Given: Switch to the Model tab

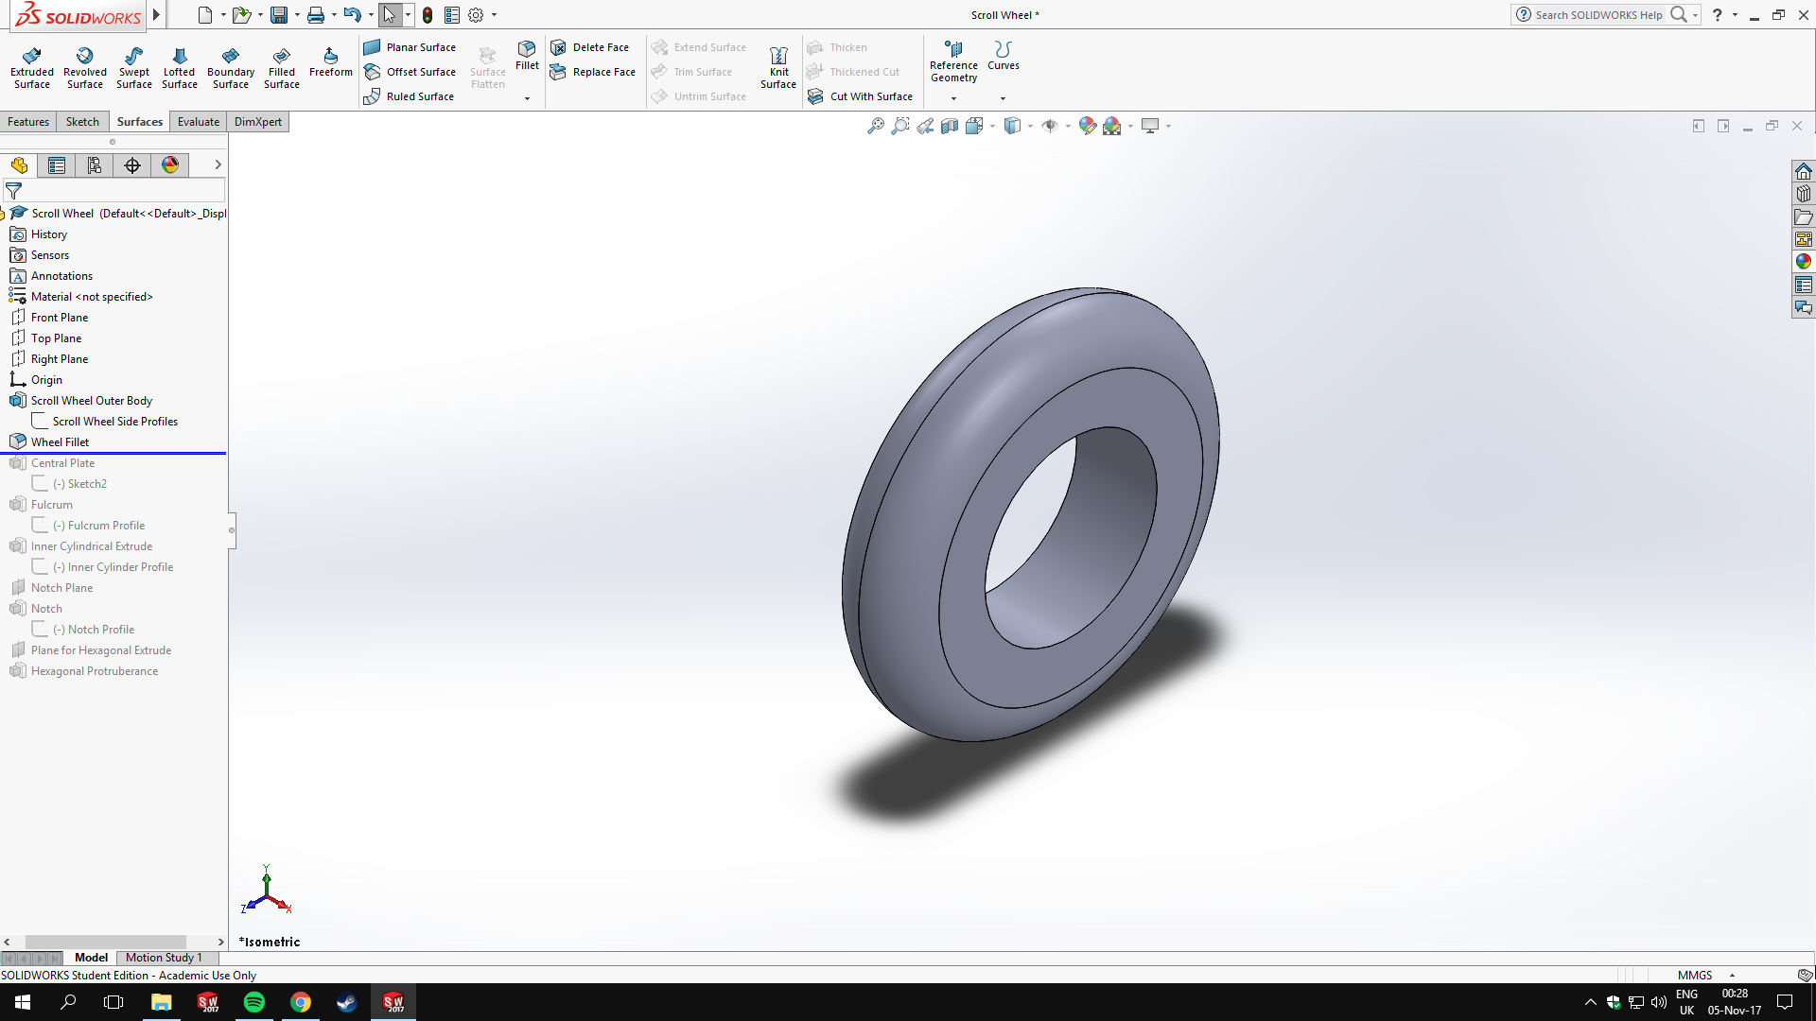Looking at the screenshot, I should point(91,958).
